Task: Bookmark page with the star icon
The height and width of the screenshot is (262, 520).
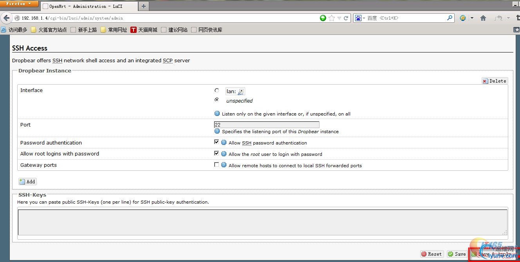Action: point(332,18)
